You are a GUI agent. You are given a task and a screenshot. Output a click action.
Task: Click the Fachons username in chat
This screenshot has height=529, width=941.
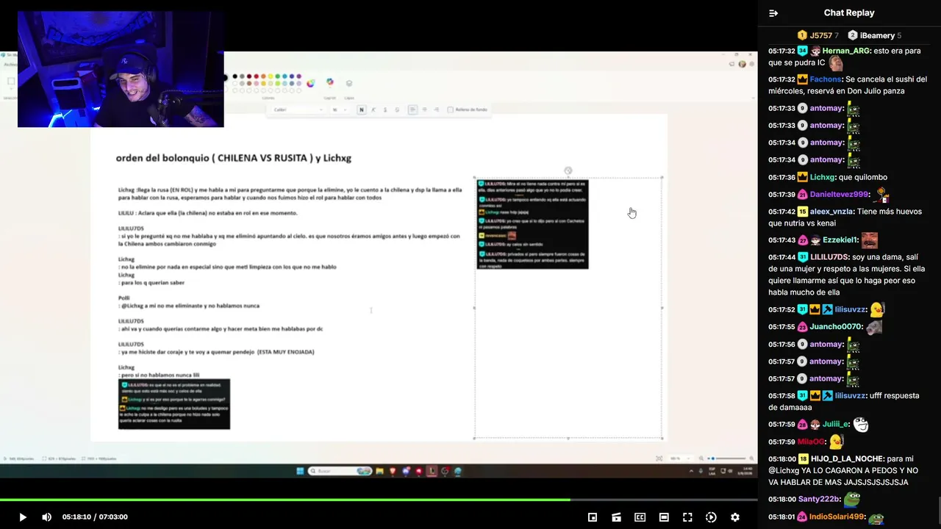coord(826,79)
